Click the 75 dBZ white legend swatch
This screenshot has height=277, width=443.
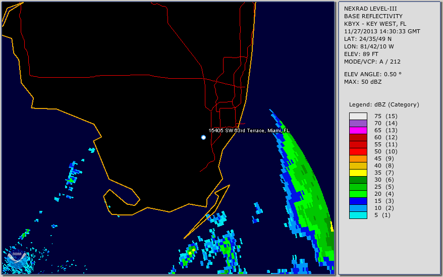click(x=358, y=116)
